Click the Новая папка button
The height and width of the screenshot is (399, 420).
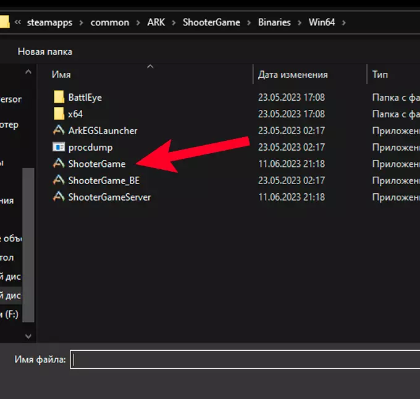[x=44, y=52]
